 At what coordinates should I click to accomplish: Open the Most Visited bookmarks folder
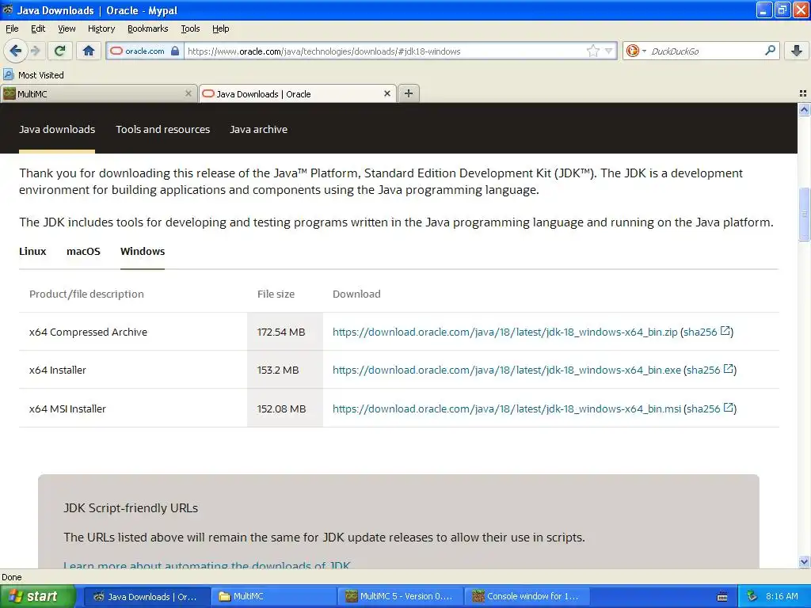coord(34,75)
